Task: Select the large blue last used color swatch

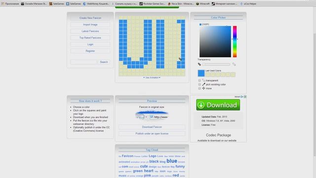Action: point(201,73)
